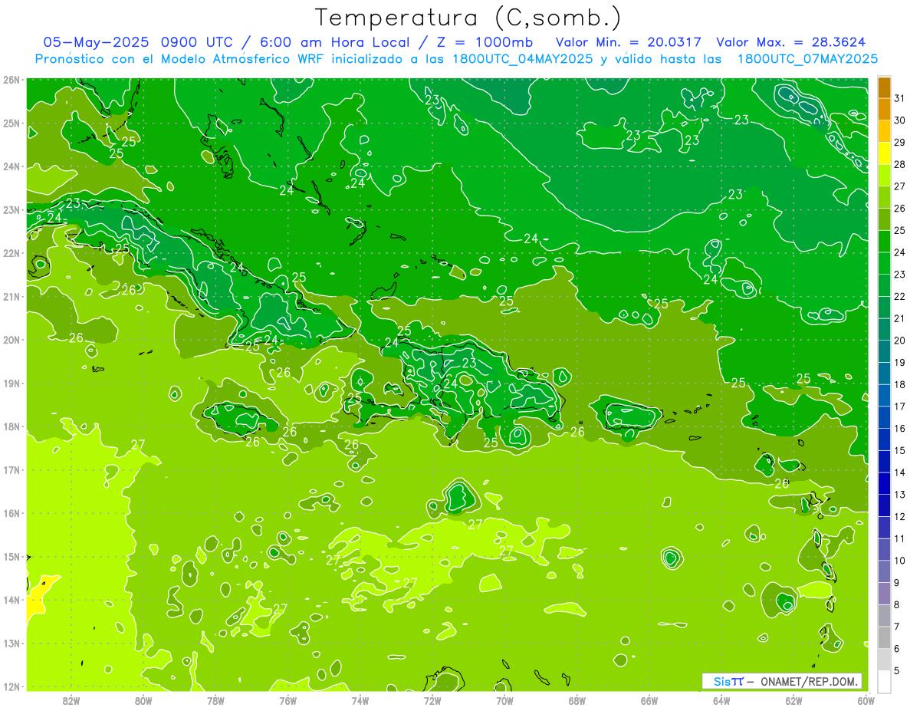Click the '22N' latitude axis label
Viewport: 920px width, 711px height.
[11, 253]
